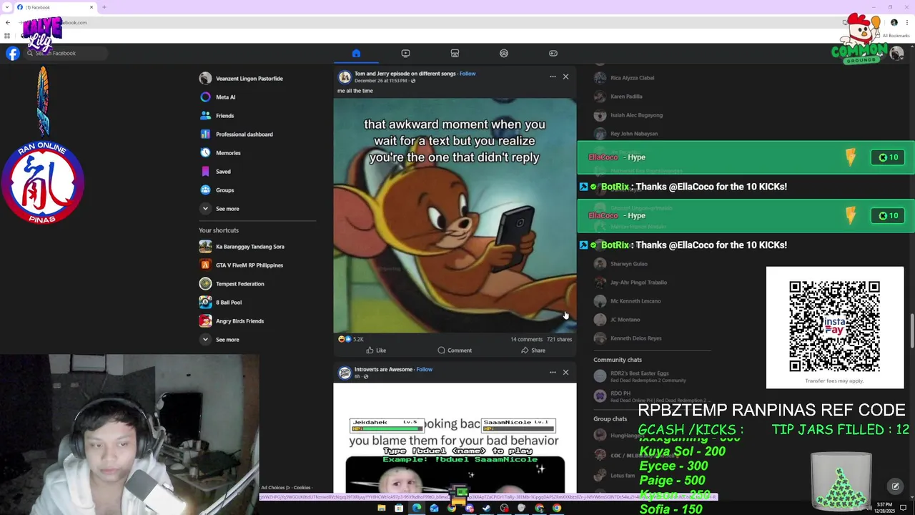Open a new browser tab
The height and width of the screenshot is (515, 915).
(104, 7)
